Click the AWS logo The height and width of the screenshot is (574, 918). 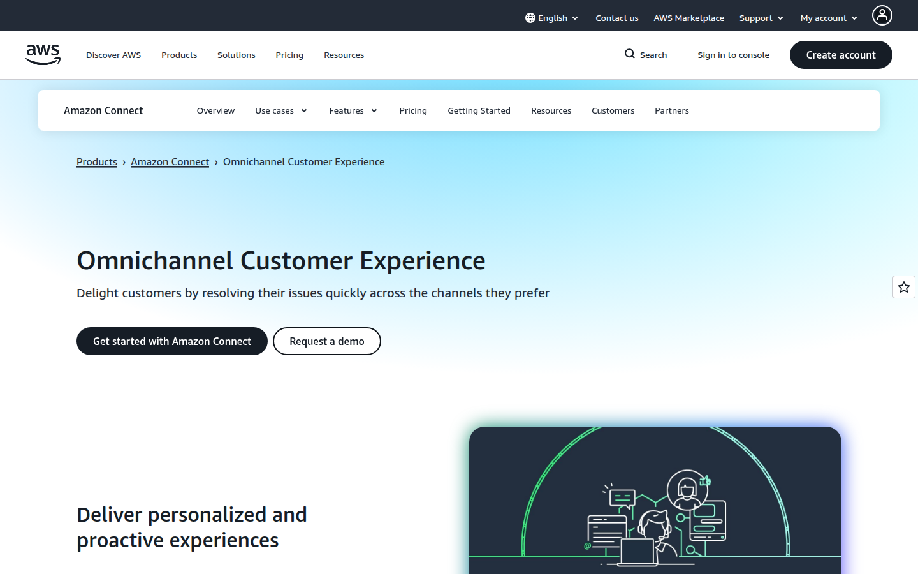click(43, 55)
